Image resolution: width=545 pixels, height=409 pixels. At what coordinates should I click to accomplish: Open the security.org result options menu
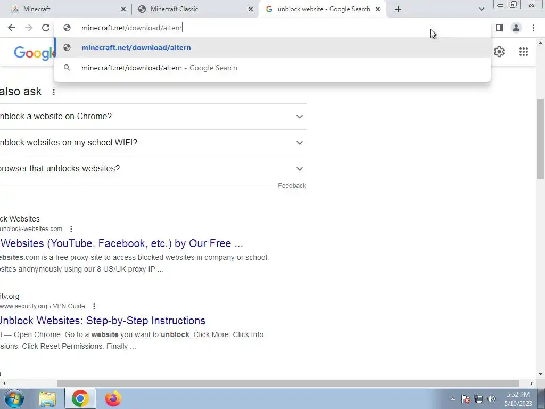pos(94,306)
